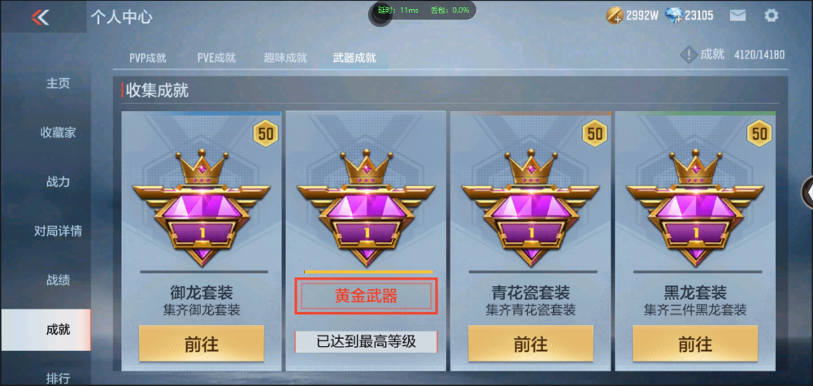This screenshot has width=813, height=386.
Task: Switch to the PVP成就 tab
Action: point(148,58)
